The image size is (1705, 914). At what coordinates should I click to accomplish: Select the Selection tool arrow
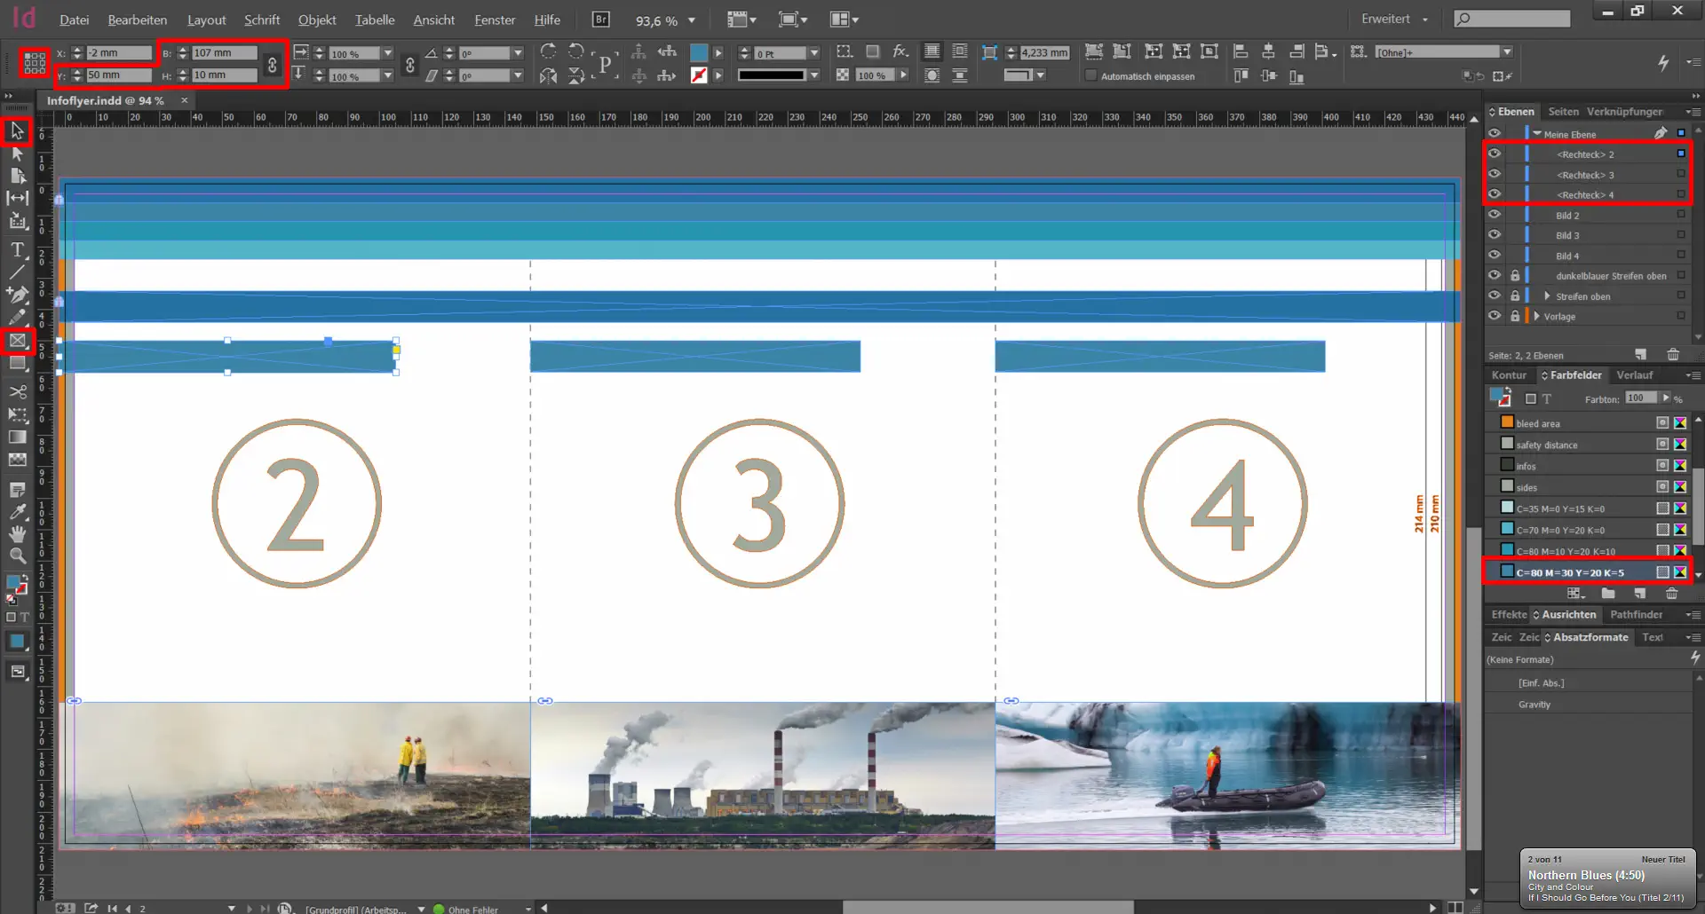(17, 131)
